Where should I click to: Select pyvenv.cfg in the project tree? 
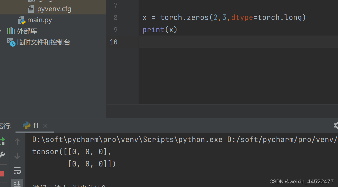[x=50, y=9]
